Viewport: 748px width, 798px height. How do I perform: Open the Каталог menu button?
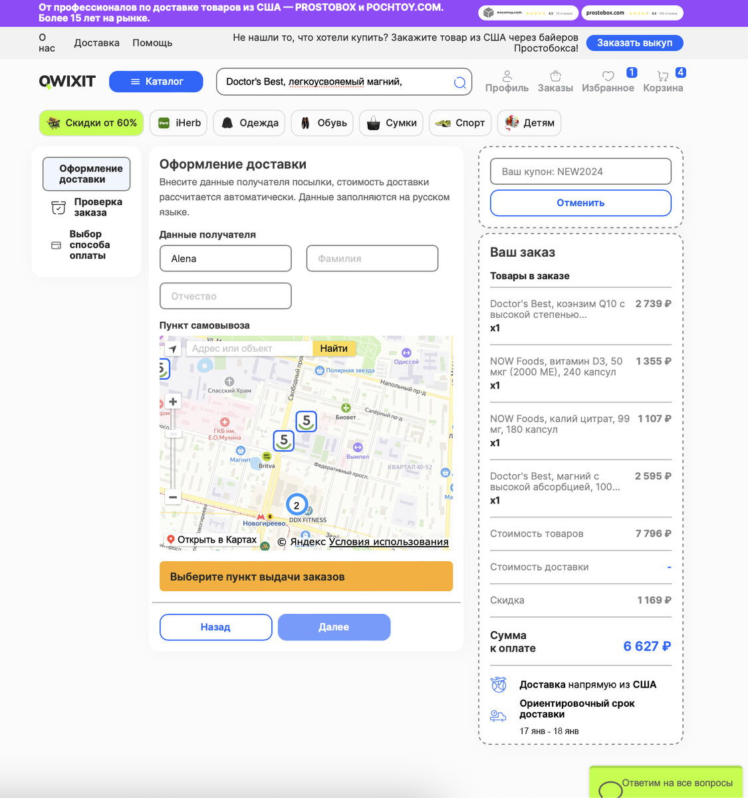156,81
